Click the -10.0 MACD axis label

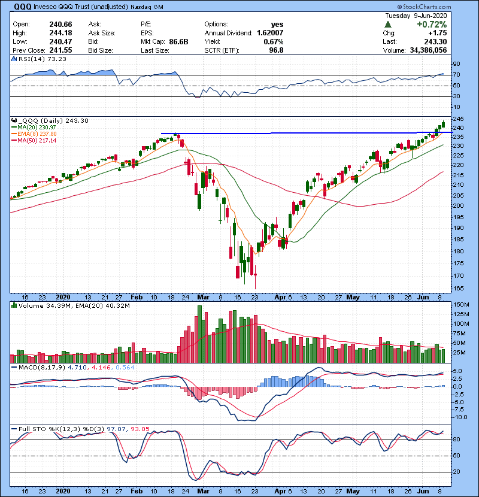[460, 417]
